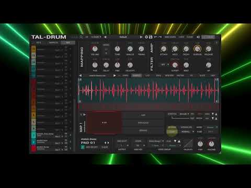Redo the change in the top bar
This screenshot has height=188, width=251.
tap(160, 37)
